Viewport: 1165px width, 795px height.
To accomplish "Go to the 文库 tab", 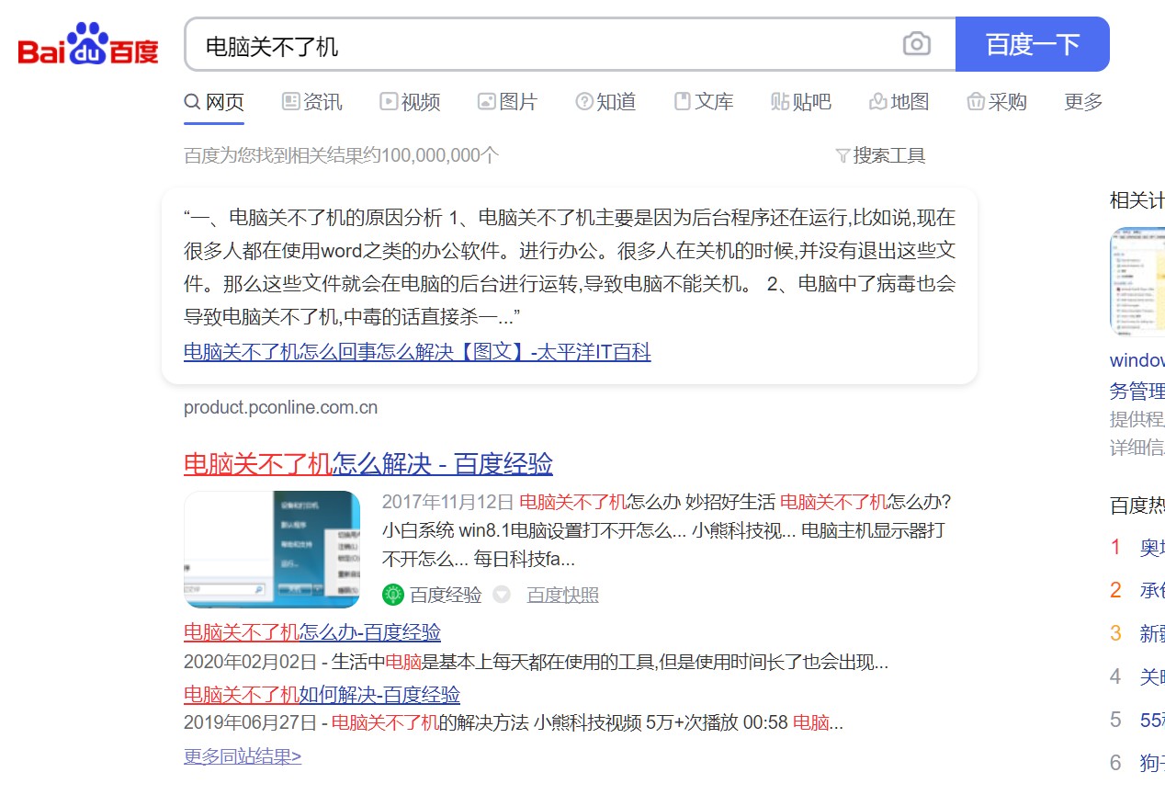I will (704, 102).
